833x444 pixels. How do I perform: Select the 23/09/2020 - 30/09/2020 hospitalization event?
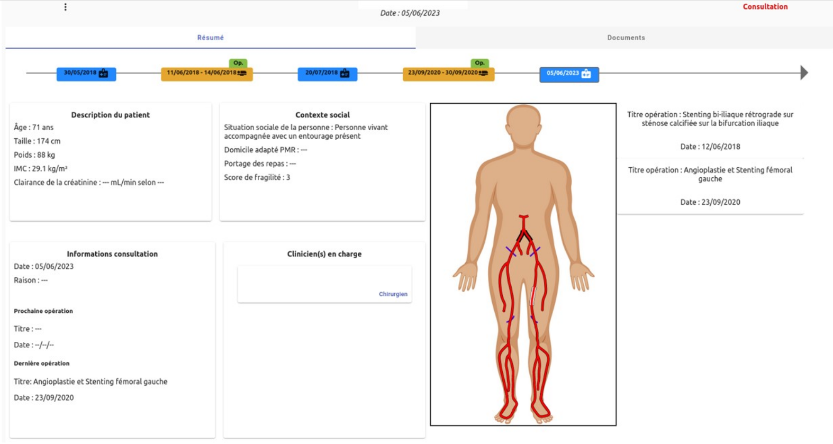tap(448, 74)
